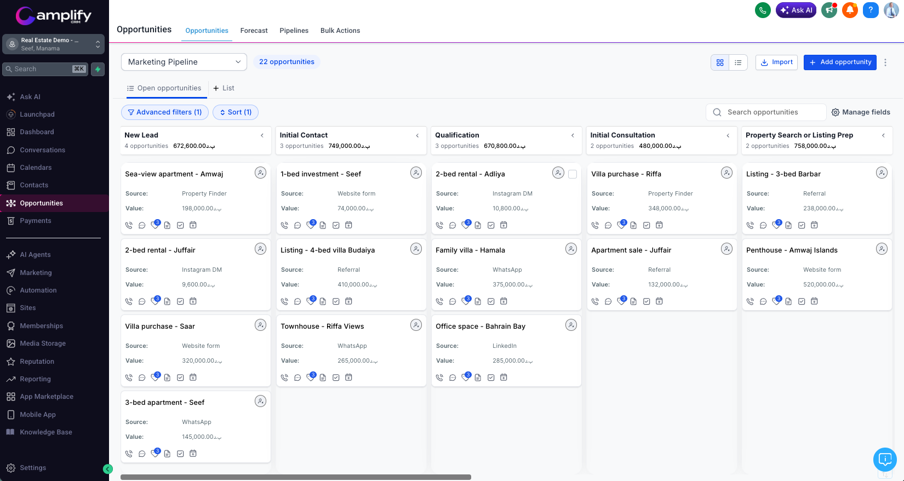Image resolution: width=904 pixels, height=481 pixels.
Task: Click the green phone dialer icon
Action: click(x=763, y=10)
